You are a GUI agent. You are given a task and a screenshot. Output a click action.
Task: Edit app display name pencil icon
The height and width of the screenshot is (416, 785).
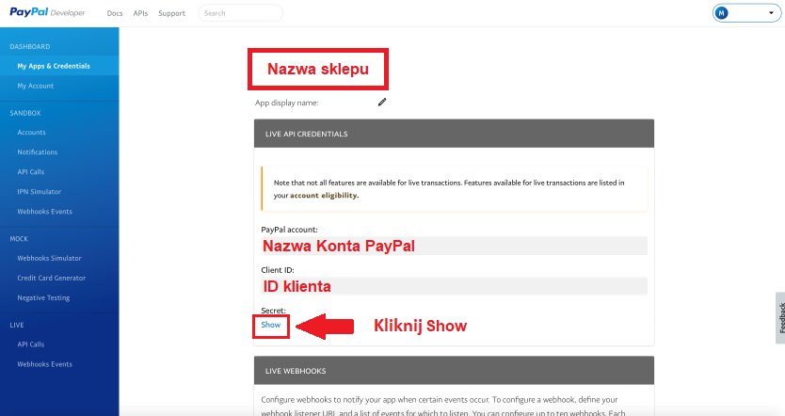point(382,103)
